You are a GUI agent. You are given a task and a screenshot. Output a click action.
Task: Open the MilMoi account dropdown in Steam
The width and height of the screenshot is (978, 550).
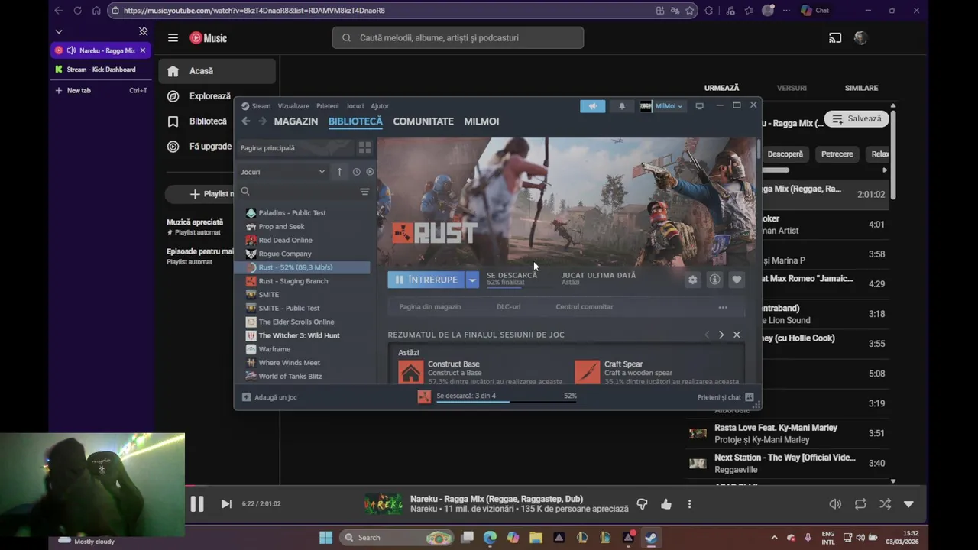662,106
